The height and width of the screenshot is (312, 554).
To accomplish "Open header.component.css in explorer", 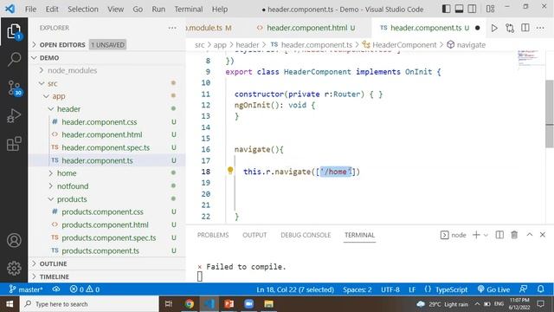I will pyautogui.click(x=107, y=122).
